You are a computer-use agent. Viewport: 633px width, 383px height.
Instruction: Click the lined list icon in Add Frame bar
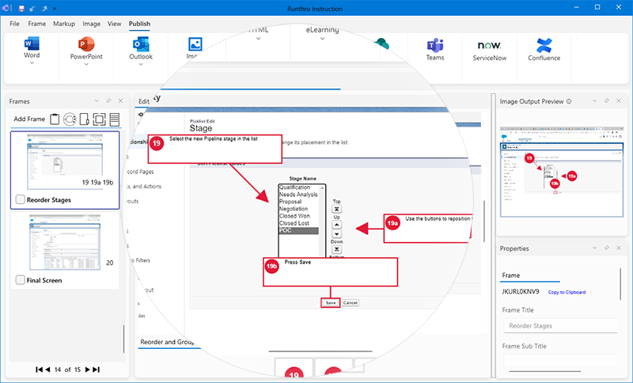tap(115, 119)
